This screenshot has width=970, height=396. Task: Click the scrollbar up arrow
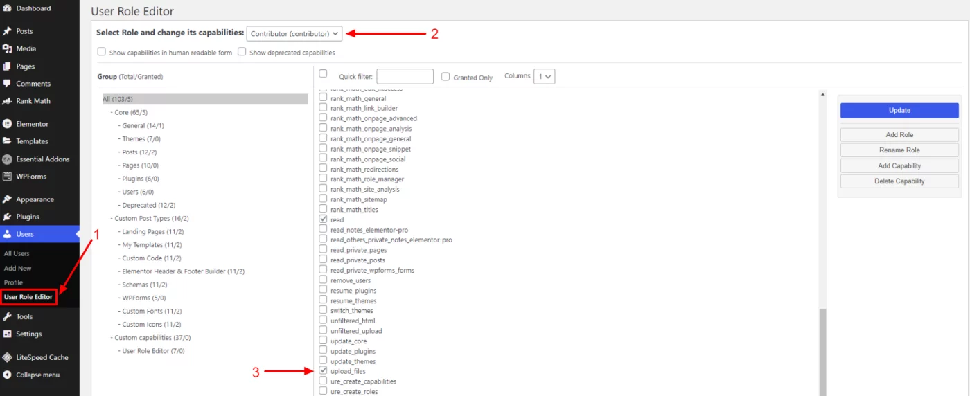point(823,94)
